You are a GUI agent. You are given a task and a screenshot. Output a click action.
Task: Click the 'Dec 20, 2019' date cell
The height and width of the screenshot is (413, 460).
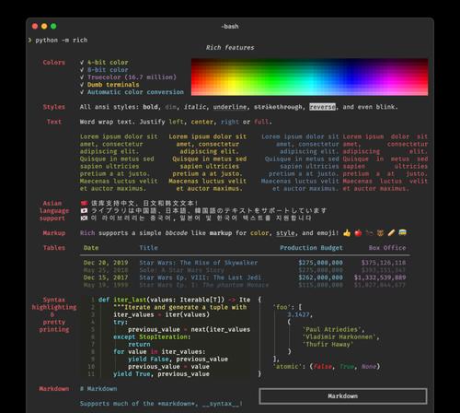coord(106,263)
